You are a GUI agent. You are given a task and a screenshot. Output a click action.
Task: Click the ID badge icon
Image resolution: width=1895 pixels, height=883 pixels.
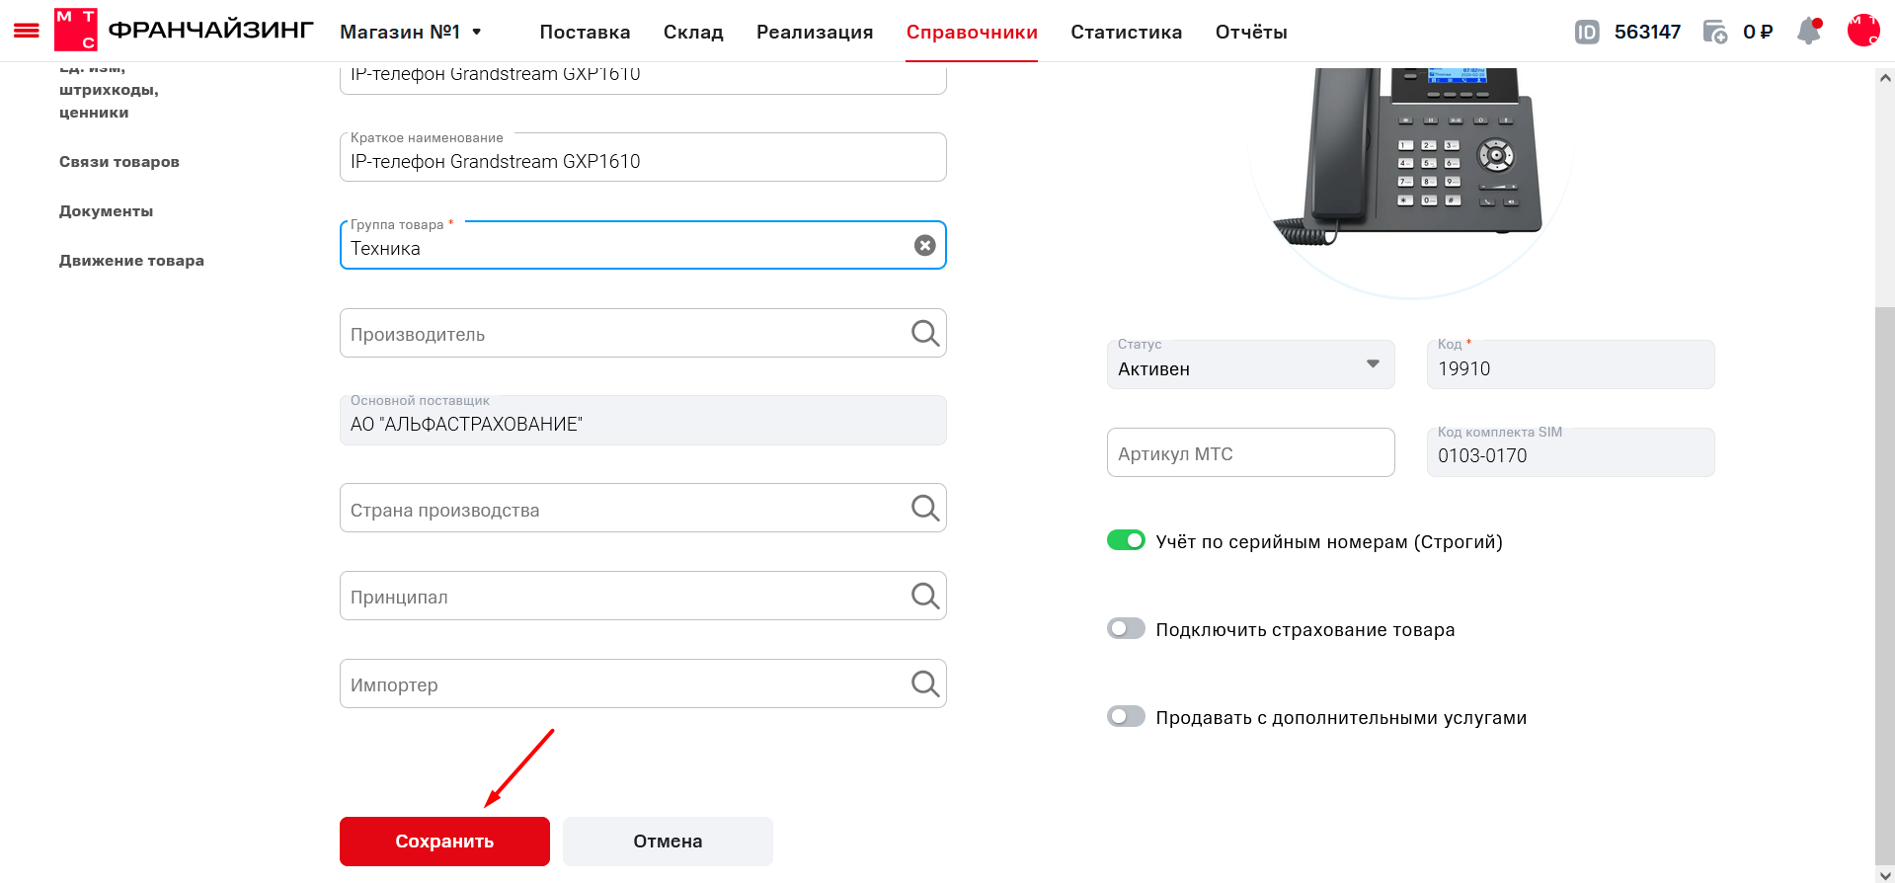pyautogui.click(x=1587, y=32)
